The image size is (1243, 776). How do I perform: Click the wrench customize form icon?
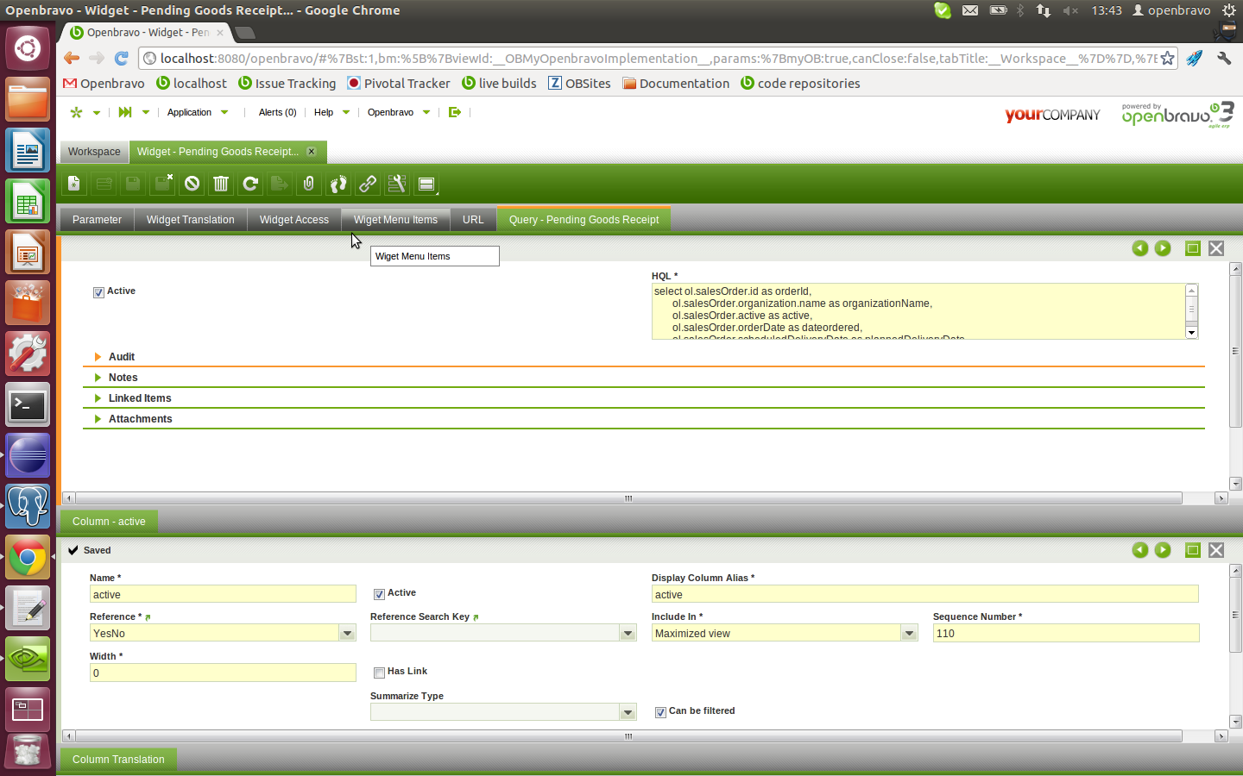[397, 184]
